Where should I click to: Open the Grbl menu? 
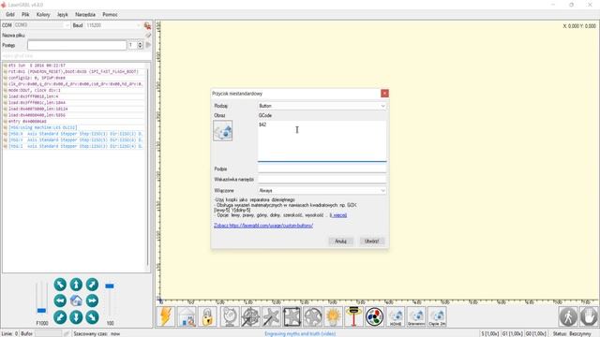tap(10, 15)
